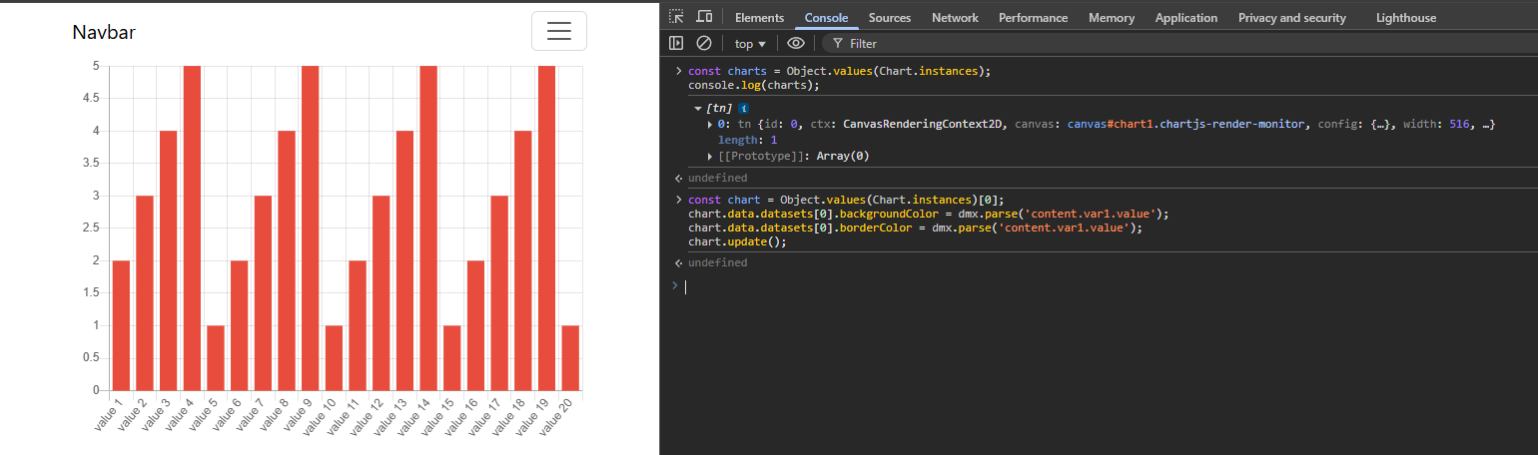Click the red bar for value 4
This screenshot has width=1538, height=455.
pyautogui.click(x=192, y=227)
